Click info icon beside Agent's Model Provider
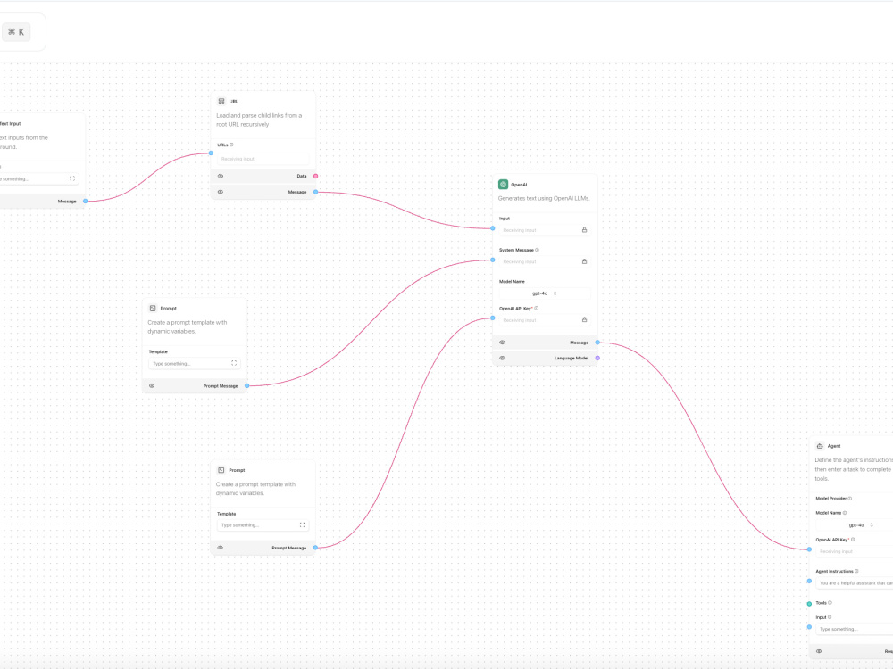This screenshot has height=669, width=893. [850, 499]
